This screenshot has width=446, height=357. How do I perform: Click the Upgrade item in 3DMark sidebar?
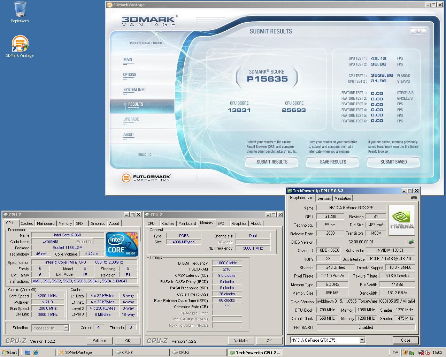(131, 120)
